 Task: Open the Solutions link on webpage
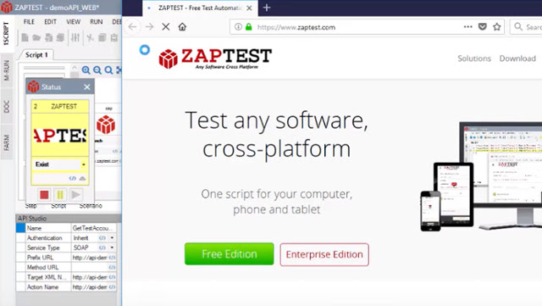[474, 58]
